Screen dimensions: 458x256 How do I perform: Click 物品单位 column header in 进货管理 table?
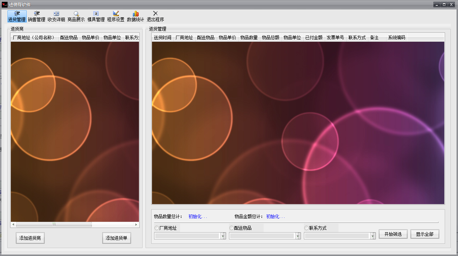coord(292,37)
